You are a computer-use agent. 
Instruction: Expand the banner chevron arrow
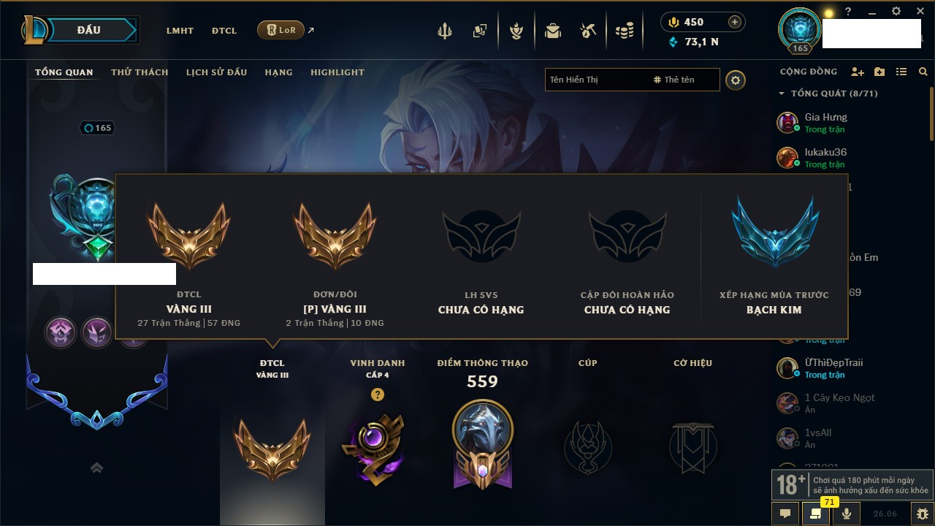pyautogui.click(x=96, y=468)
